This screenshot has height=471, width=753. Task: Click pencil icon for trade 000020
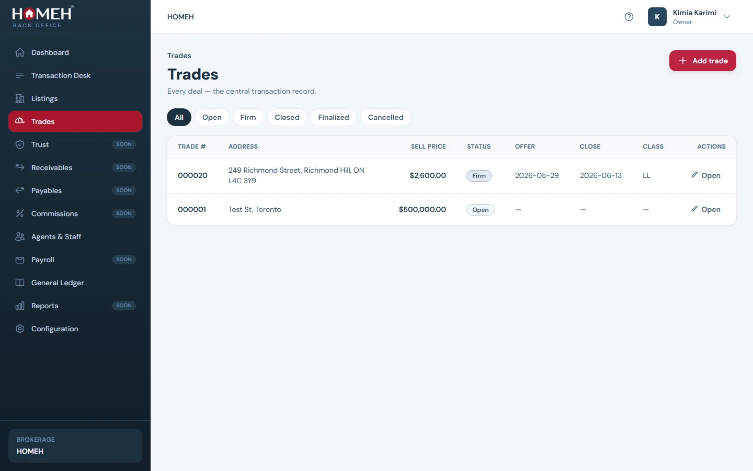694,175
